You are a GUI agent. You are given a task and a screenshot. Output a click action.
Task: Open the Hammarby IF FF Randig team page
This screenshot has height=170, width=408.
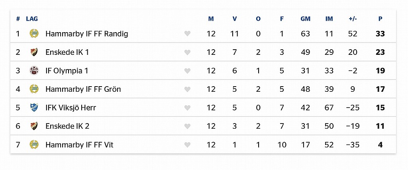coord(86,34)
